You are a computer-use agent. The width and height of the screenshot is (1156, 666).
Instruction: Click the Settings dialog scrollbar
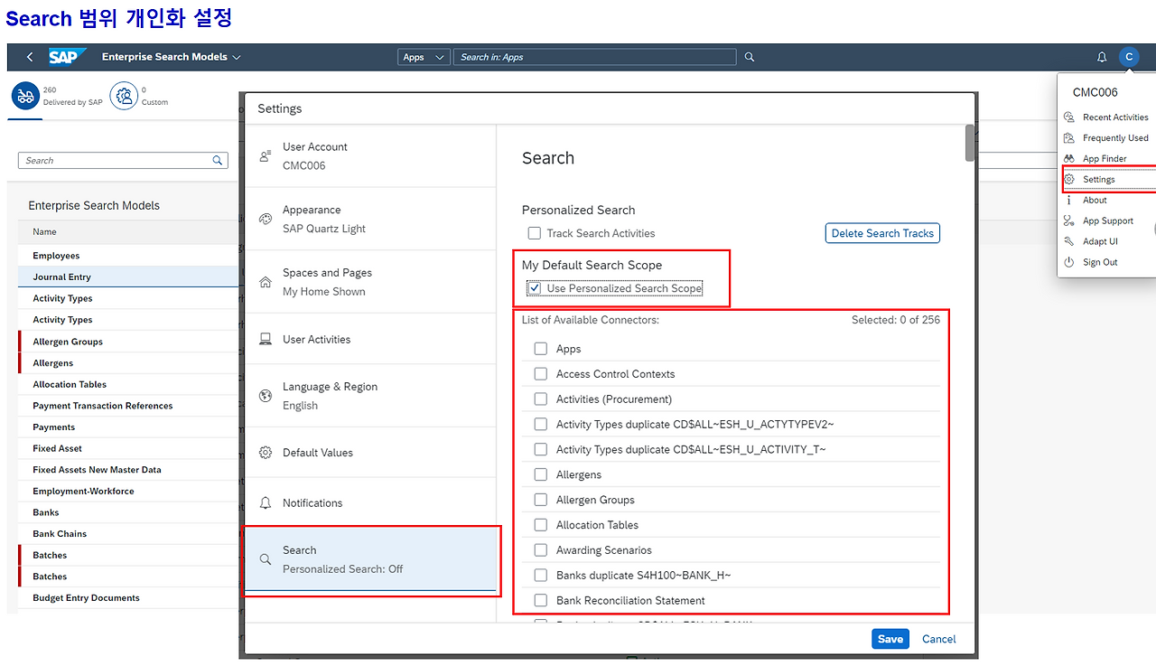point(970,143)
